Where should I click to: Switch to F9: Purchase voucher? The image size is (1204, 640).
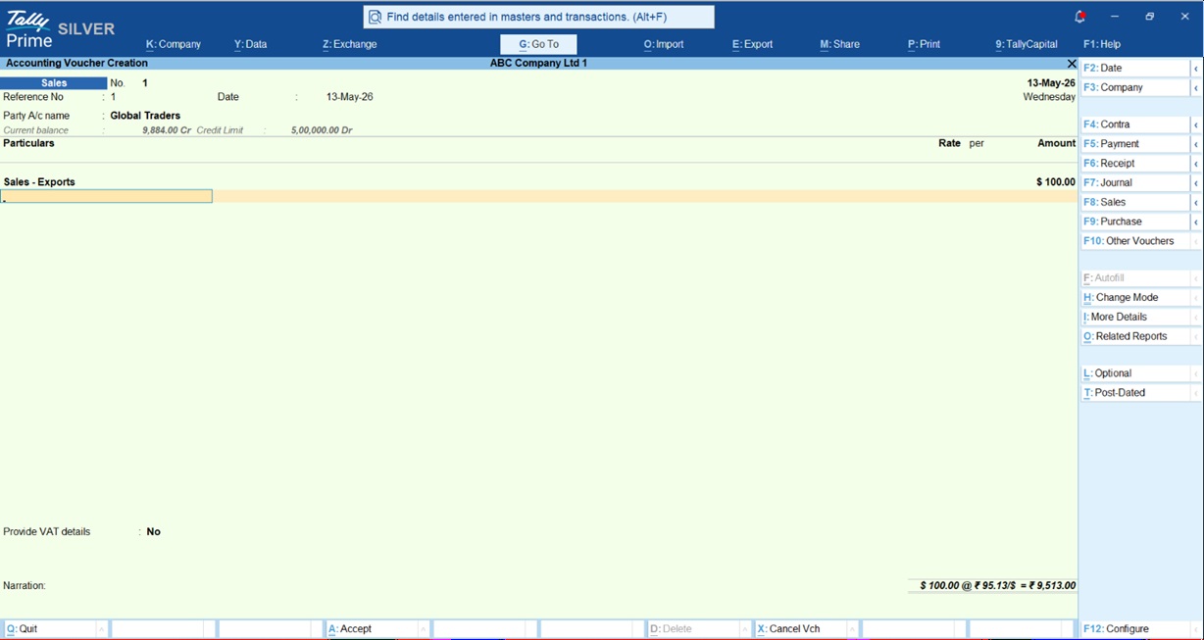1134,222
